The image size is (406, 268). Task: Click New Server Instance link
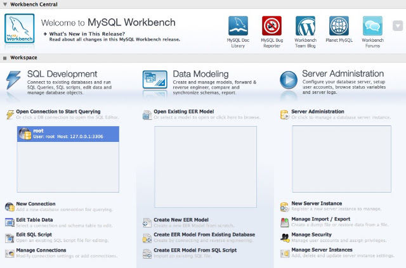click(317, 203)
